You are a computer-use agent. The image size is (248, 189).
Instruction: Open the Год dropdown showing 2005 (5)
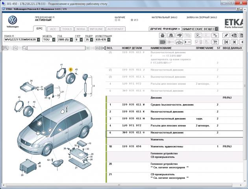point(71,40)
